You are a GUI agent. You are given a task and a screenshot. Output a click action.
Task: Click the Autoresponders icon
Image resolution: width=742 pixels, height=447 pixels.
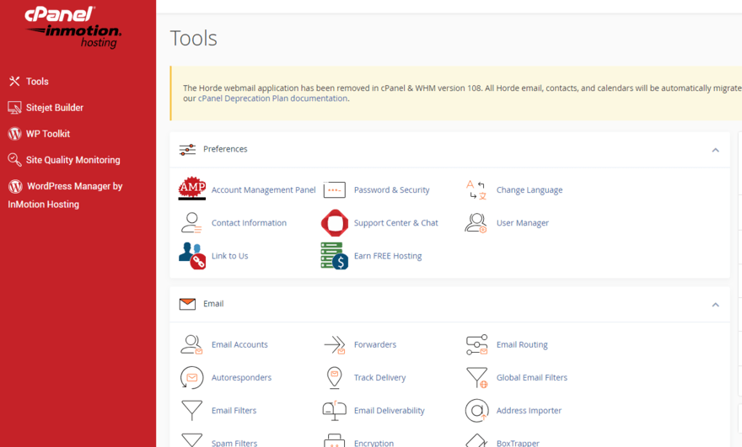pyautogui.click(x=191, y=377)
